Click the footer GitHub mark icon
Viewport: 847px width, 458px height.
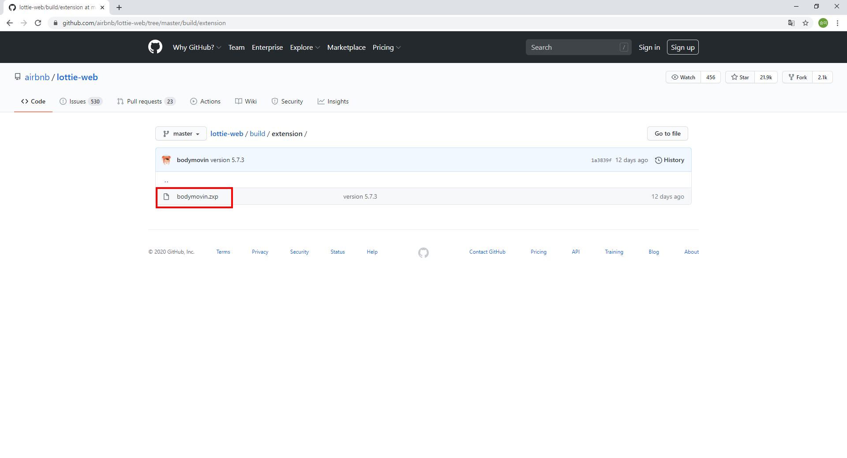[423, 252]
